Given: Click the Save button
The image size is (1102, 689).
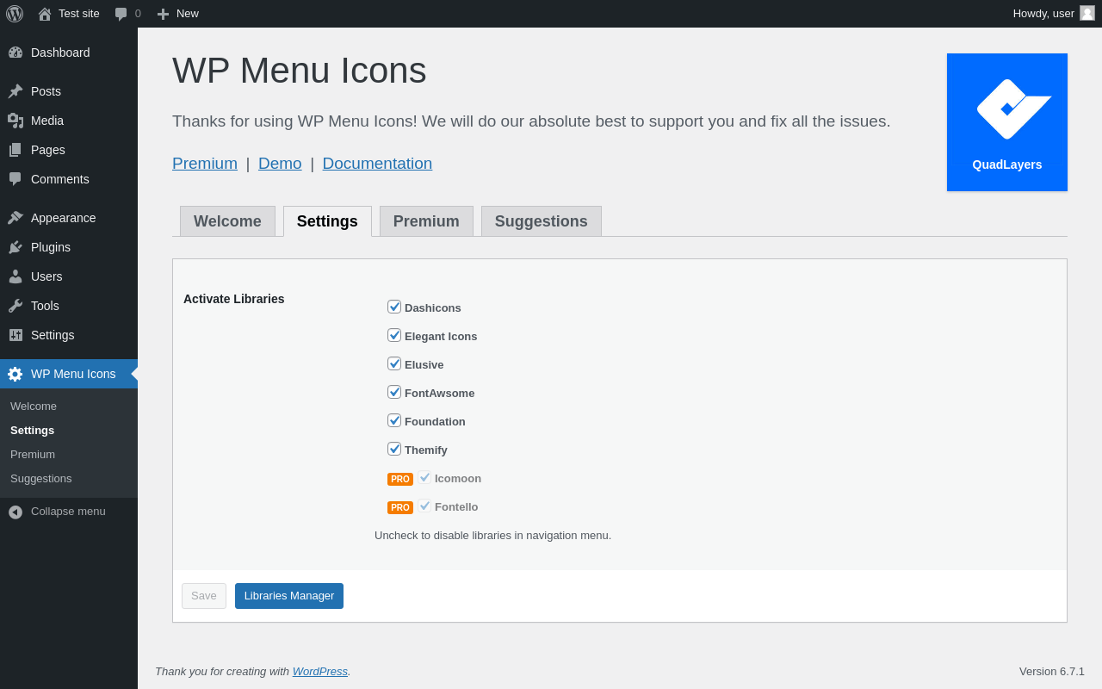Looking at the screenshot, I should (204, 596).
